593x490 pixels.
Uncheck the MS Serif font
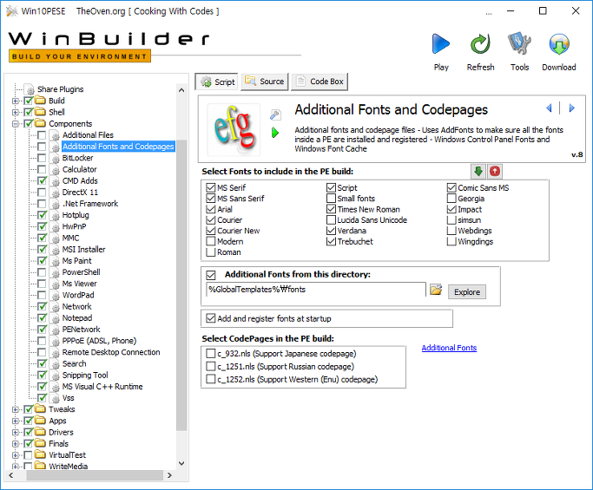(x=211, y=187)
